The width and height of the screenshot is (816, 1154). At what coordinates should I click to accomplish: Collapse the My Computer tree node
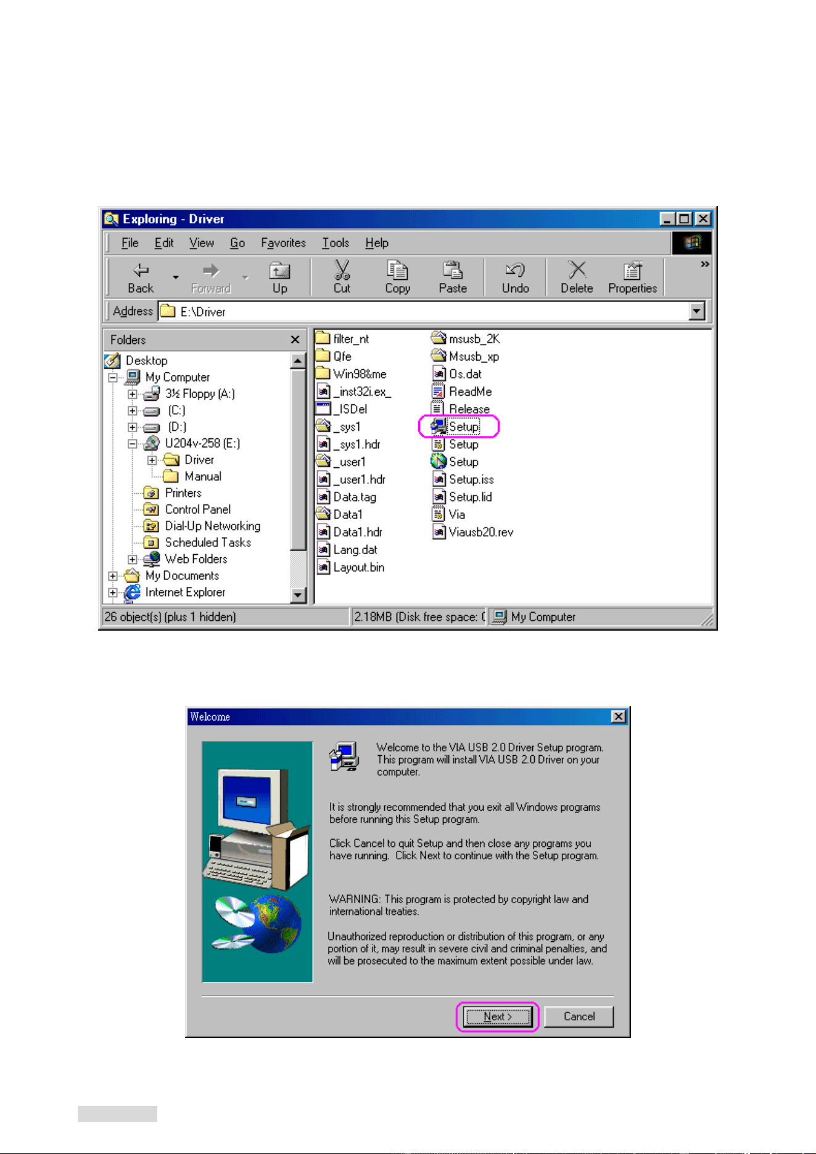click(113, 377)
